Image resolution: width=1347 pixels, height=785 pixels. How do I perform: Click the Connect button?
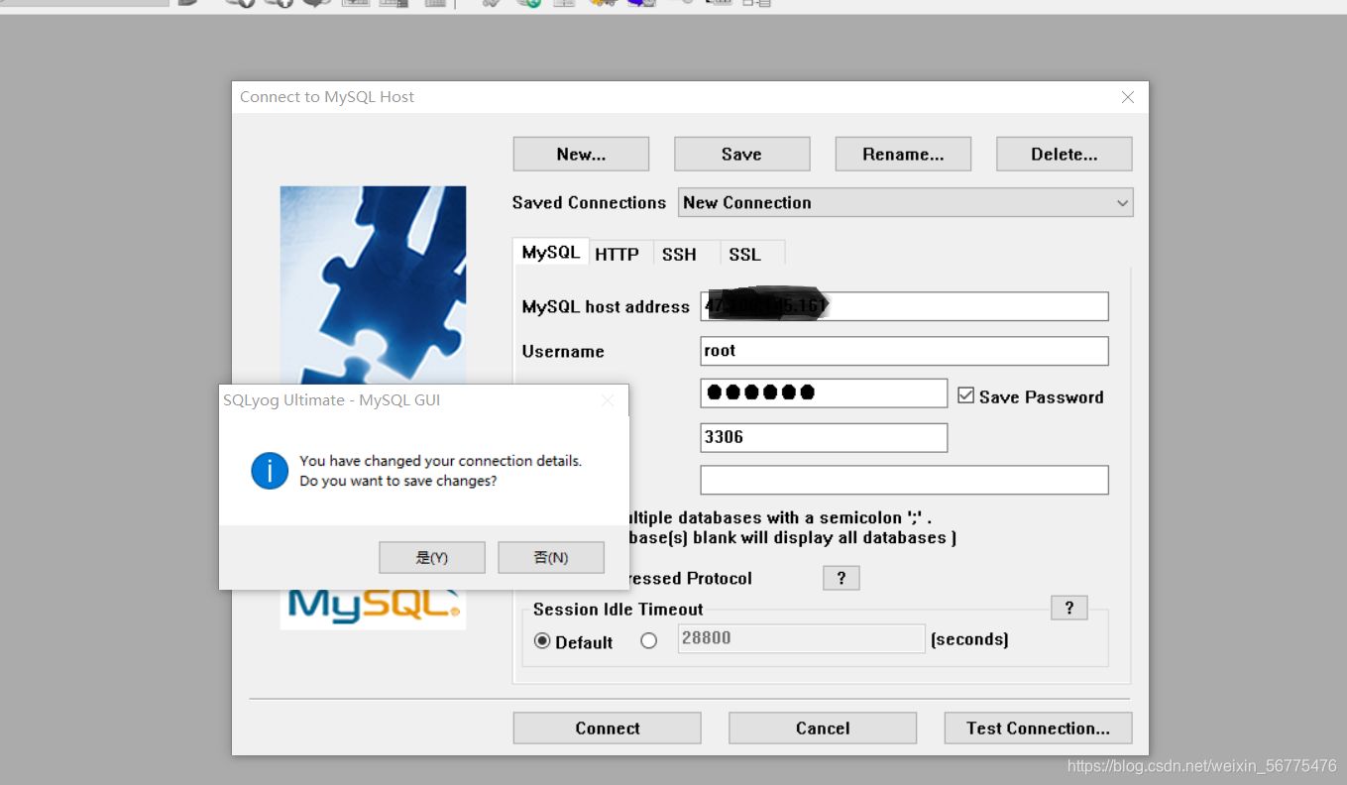click(608, 729)
